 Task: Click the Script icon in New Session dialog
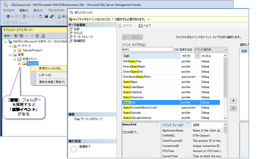119,25
